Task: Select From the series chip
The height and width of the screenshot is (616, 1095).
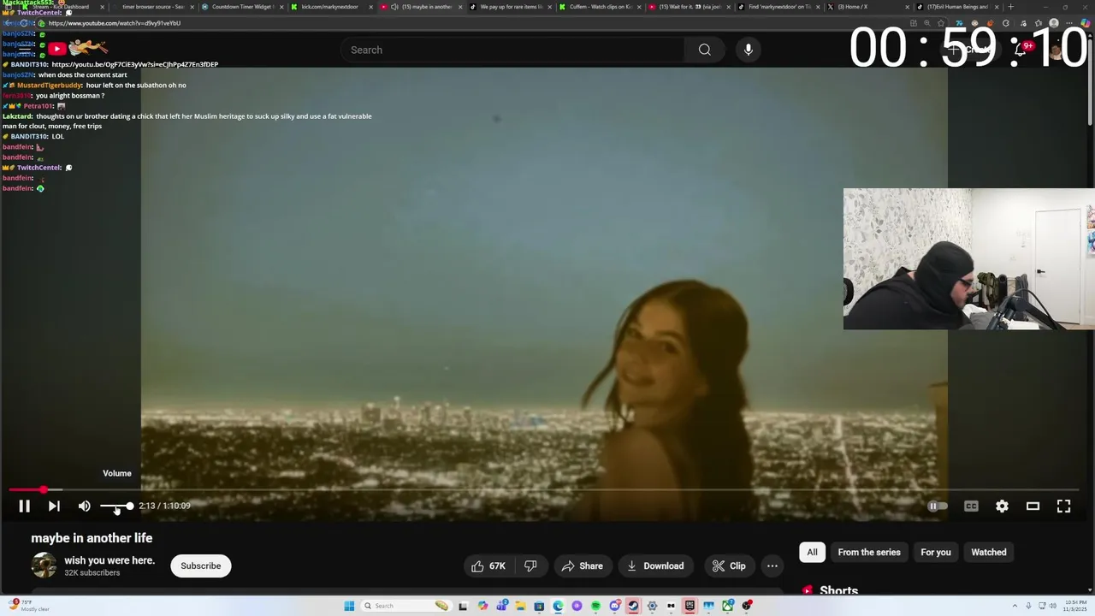Action: [x=869, y=552]
